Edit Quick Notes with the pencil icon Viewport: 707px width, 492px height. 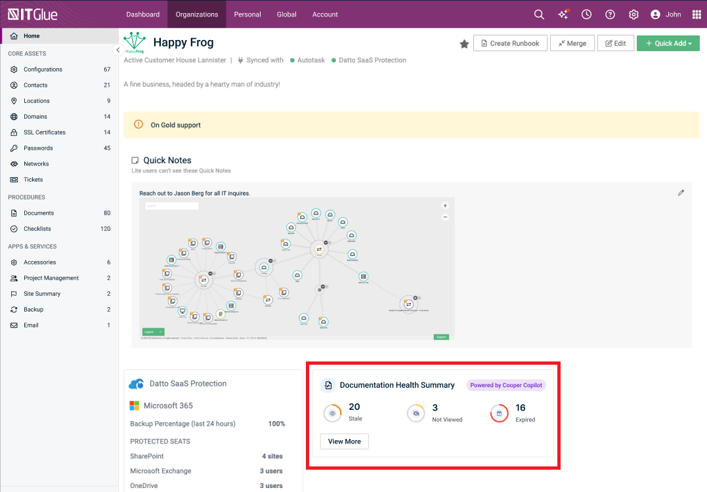click(681, 193)
